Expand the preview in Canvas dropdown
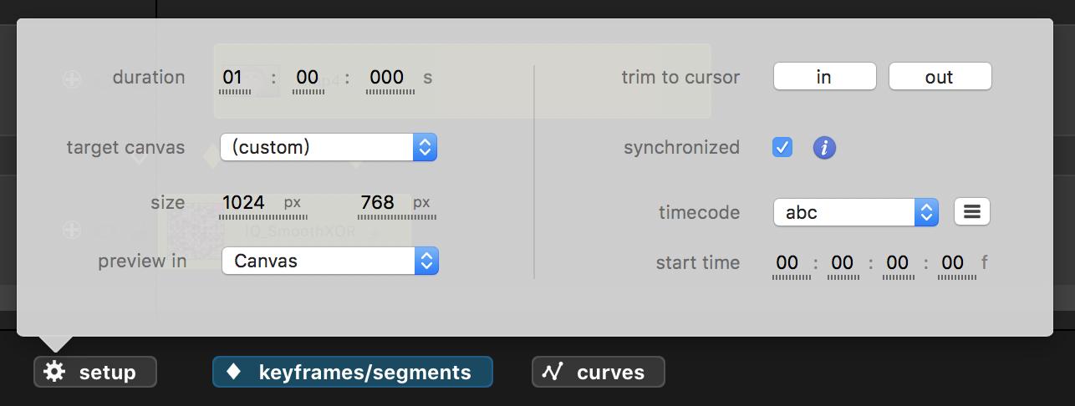Screen dimensions: 1075x406 click(329, 261)
